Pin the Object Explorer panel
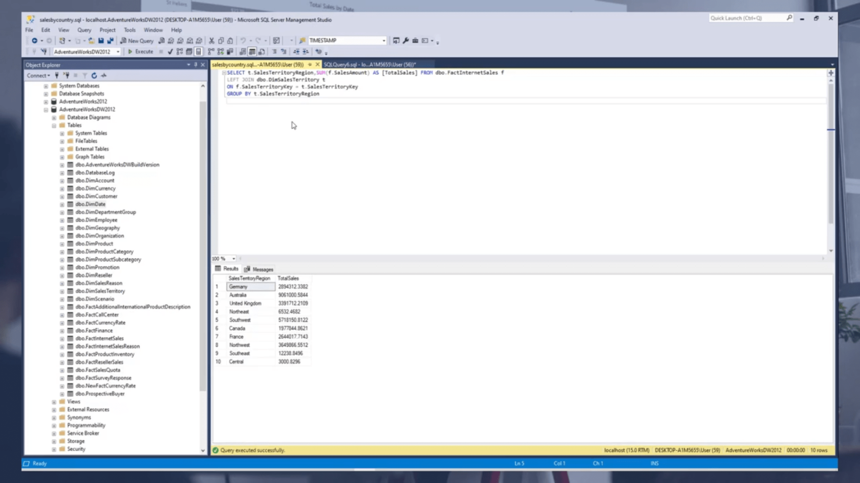This screenshot has width=860, height=483. coord(196,65)
